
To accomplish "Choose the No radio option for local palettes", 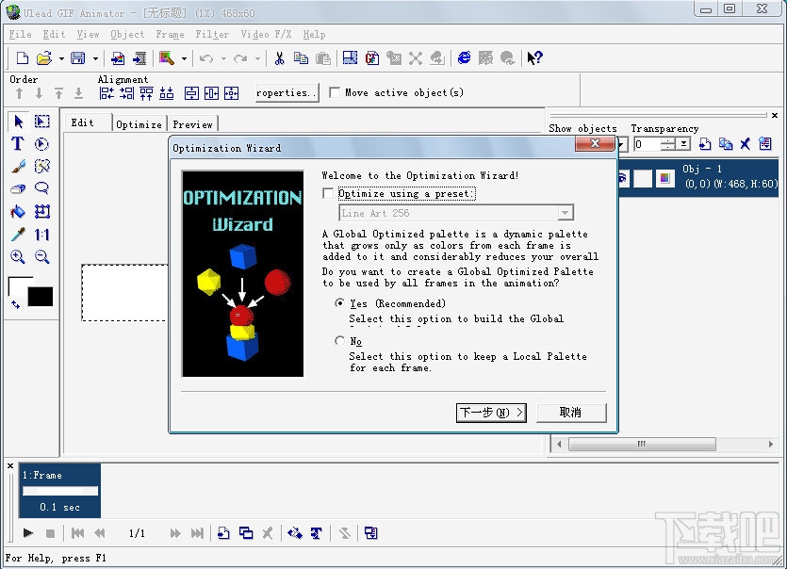I will (x=340, y=341).
